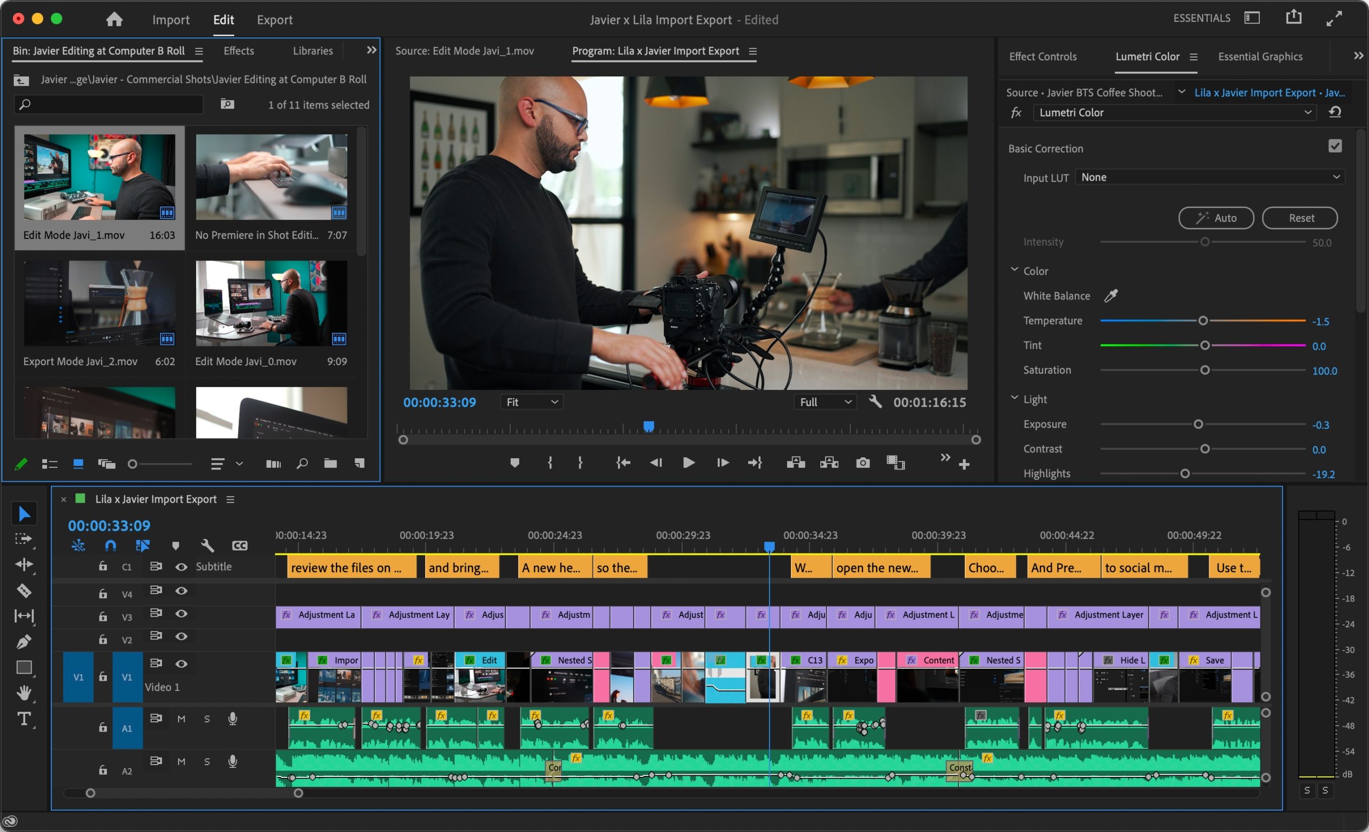
Task: Open the Essential Graphics tab
Action: click(x=1260, y=56)
